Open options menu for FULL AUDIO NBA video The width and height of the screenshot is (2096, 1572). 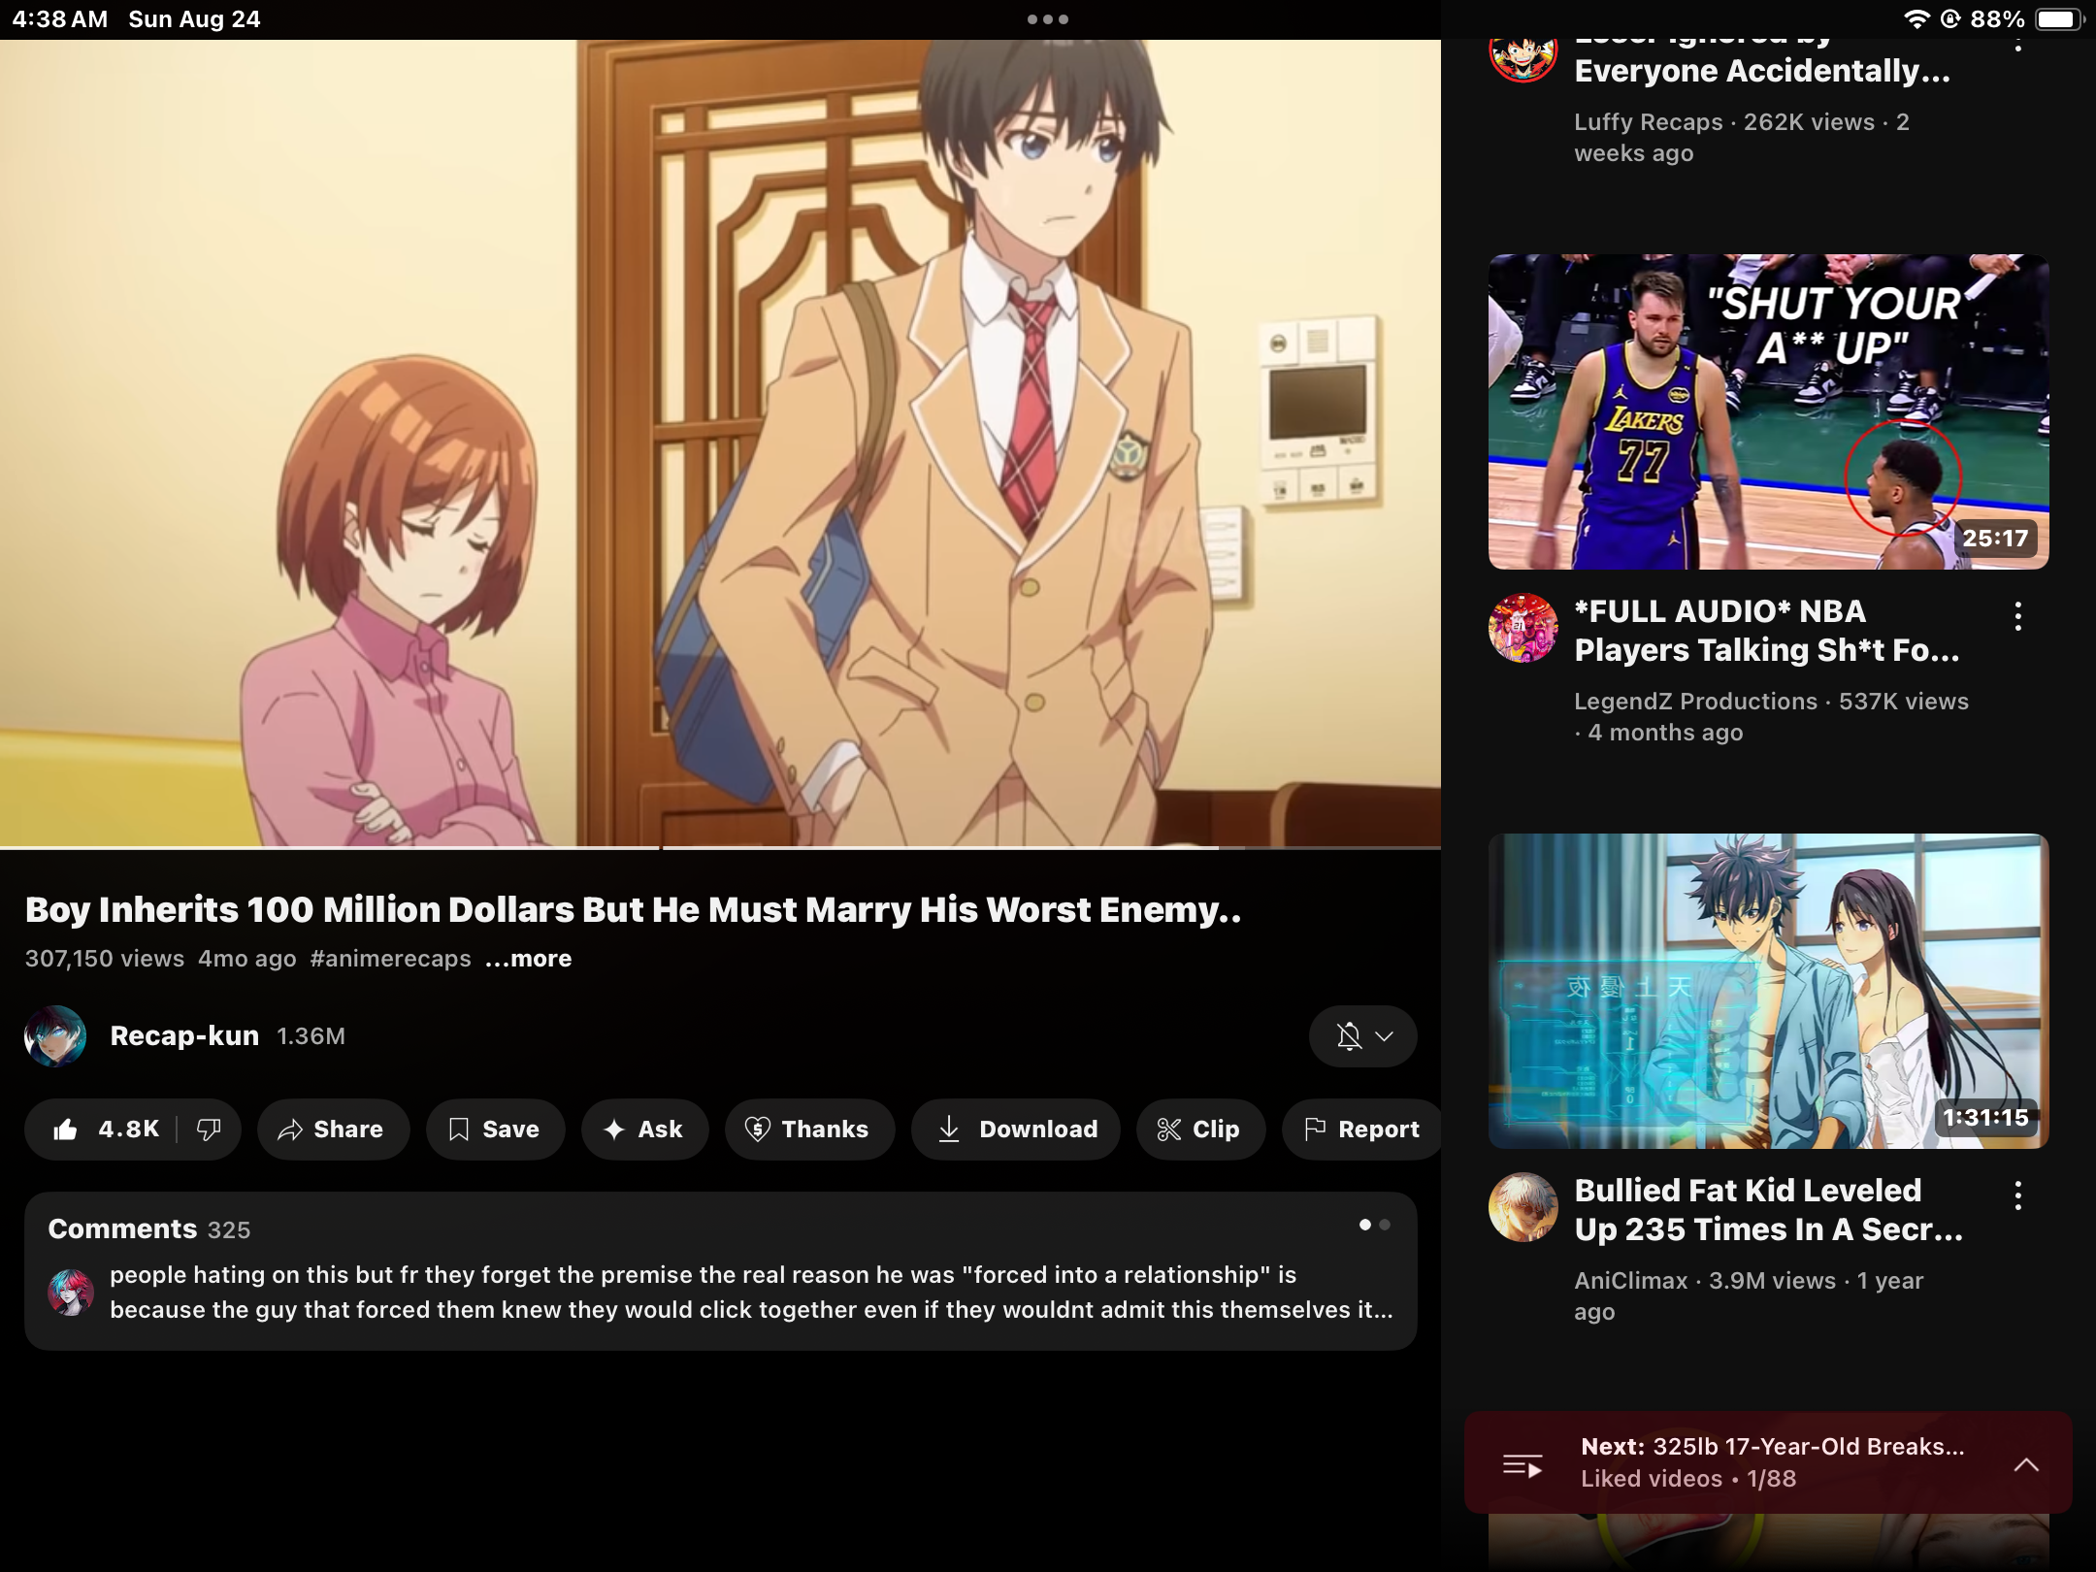click(x=2018, y=616)
